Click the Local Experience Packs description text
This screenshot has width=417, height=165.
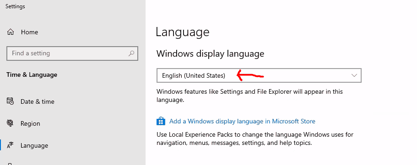click(255, 138)
